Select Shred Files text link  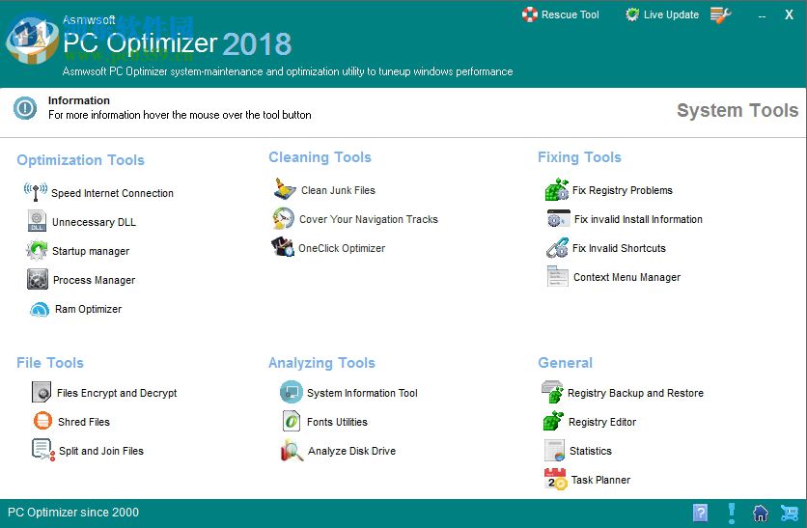tap(84, 422)
